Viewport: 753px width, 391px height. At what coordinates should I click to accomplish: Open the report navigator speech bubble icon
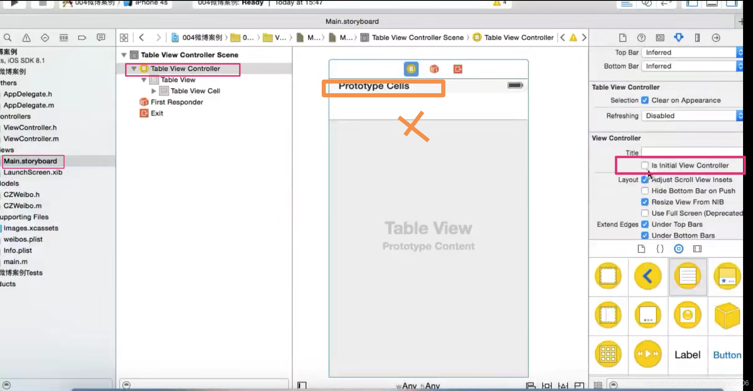pyautogui.click(x=101, y=38)
